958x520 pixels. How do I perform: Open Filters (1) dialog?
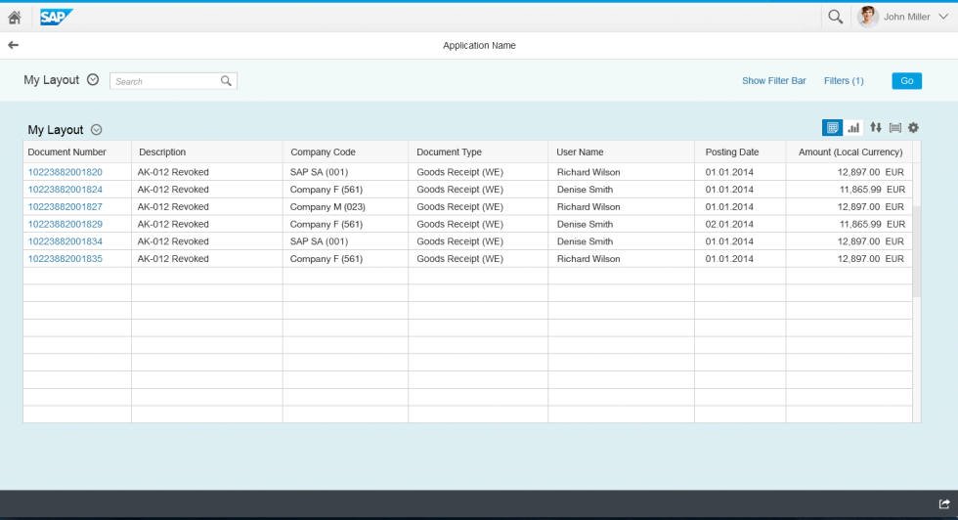coord(844,81)
